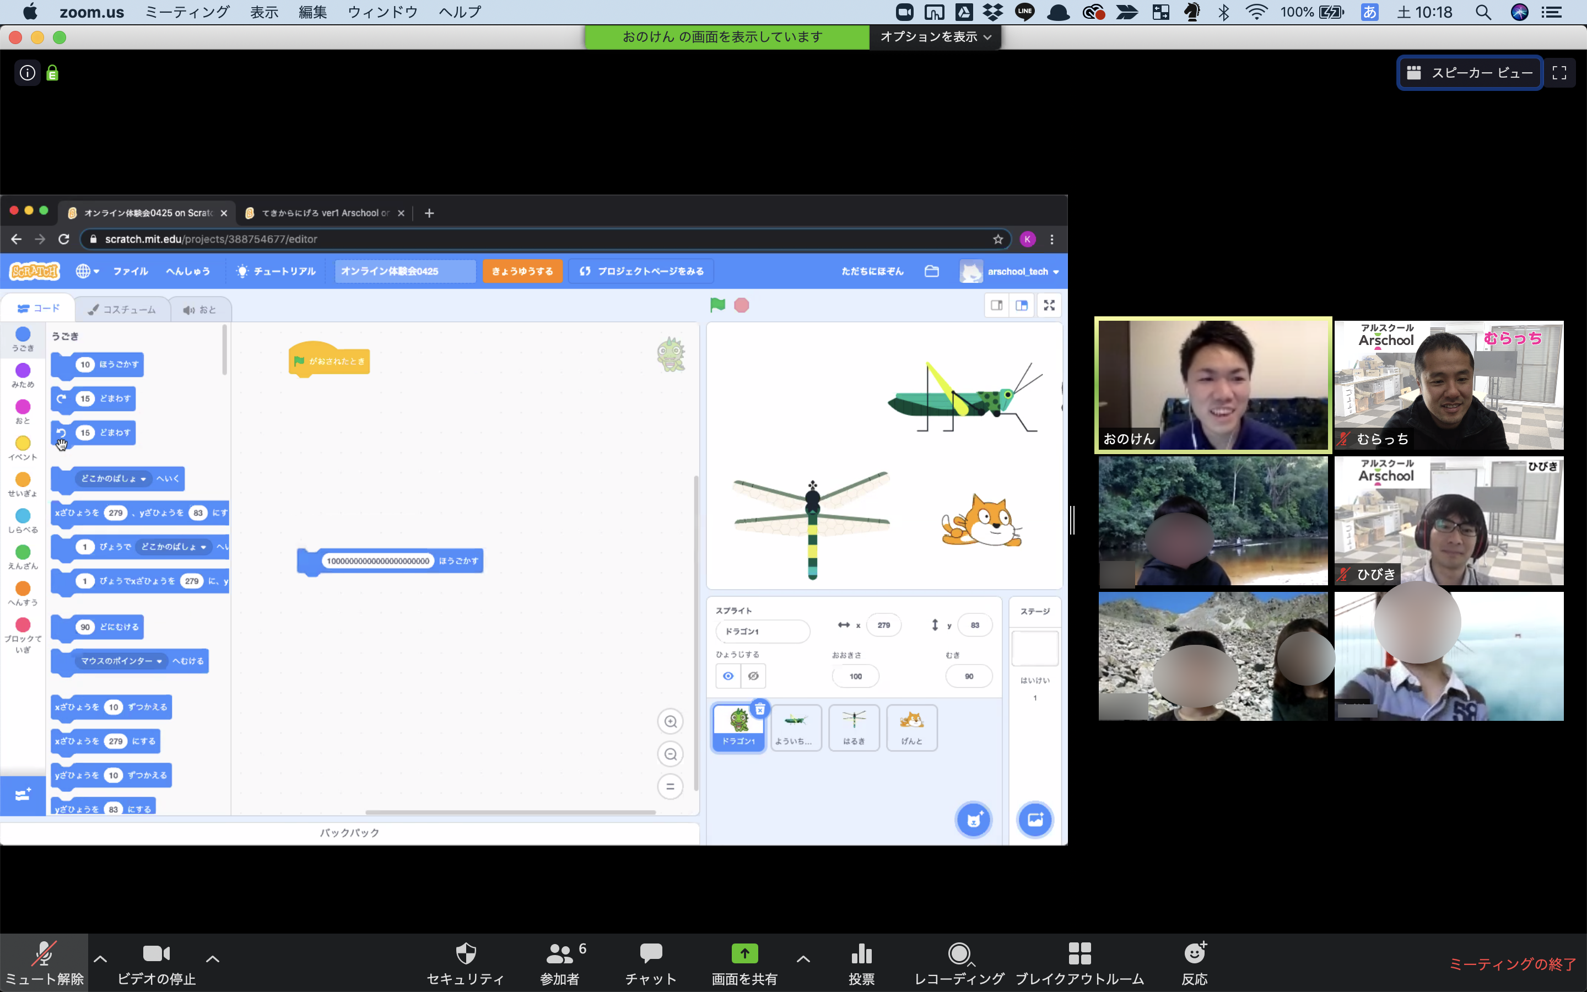Click the choose a sprite cat button
This screenshot has height=992, width=1587.
974,820
